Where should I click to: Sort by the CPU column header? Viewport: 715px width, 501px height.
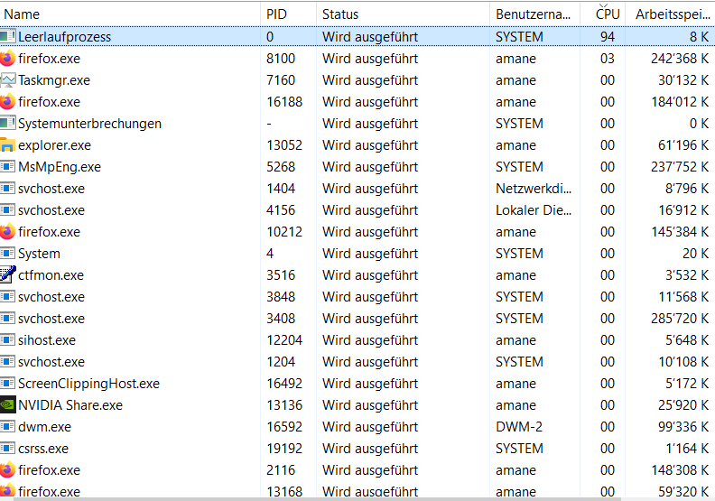pos(602,14)
